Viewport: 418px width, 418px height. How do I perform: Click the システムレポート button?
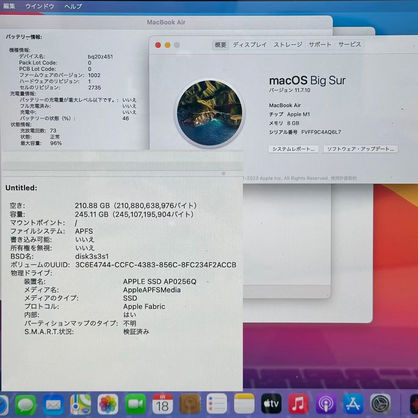293,149
